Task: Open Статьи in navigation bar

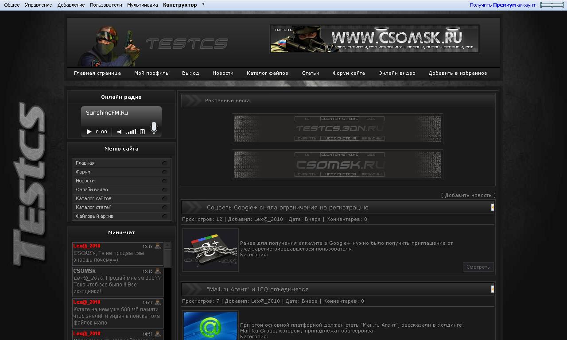Action: pyautogui.click(x=311, y=73)
